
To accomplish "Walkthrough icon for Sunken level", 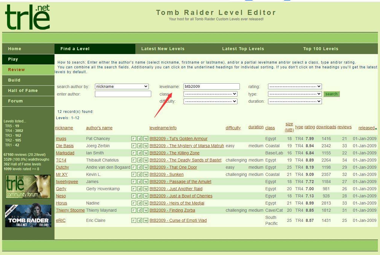I will click(146, 174).
